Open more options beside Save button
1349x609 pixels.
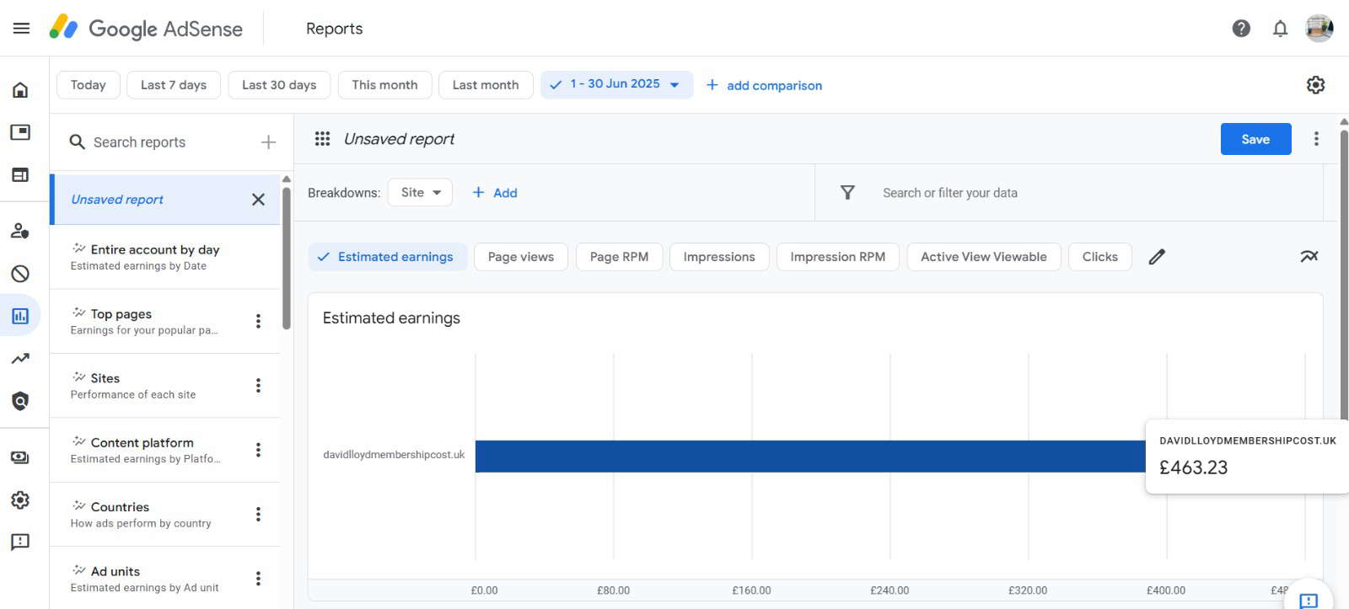click(x=1316, y=139)
